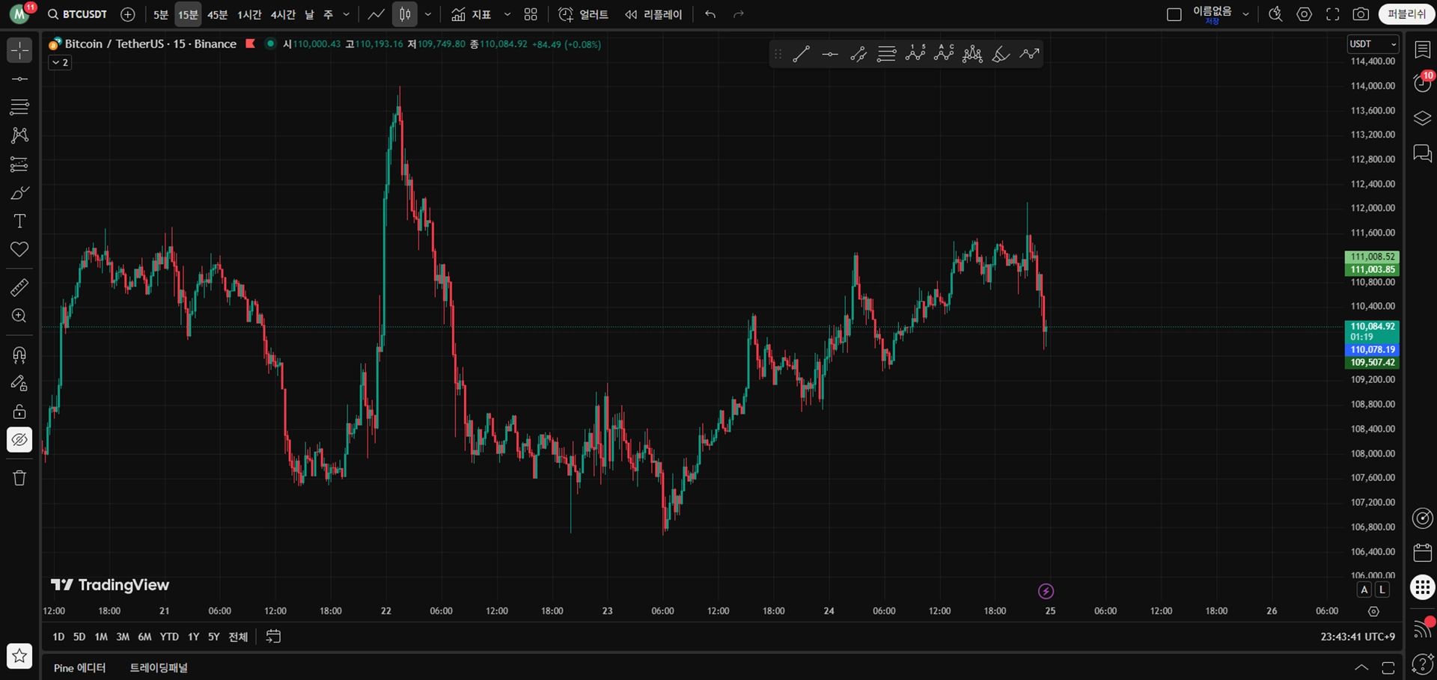
Task: Take a chart snapshot with camera icon
Action: pyautogui.click(x=1361, y=14)
